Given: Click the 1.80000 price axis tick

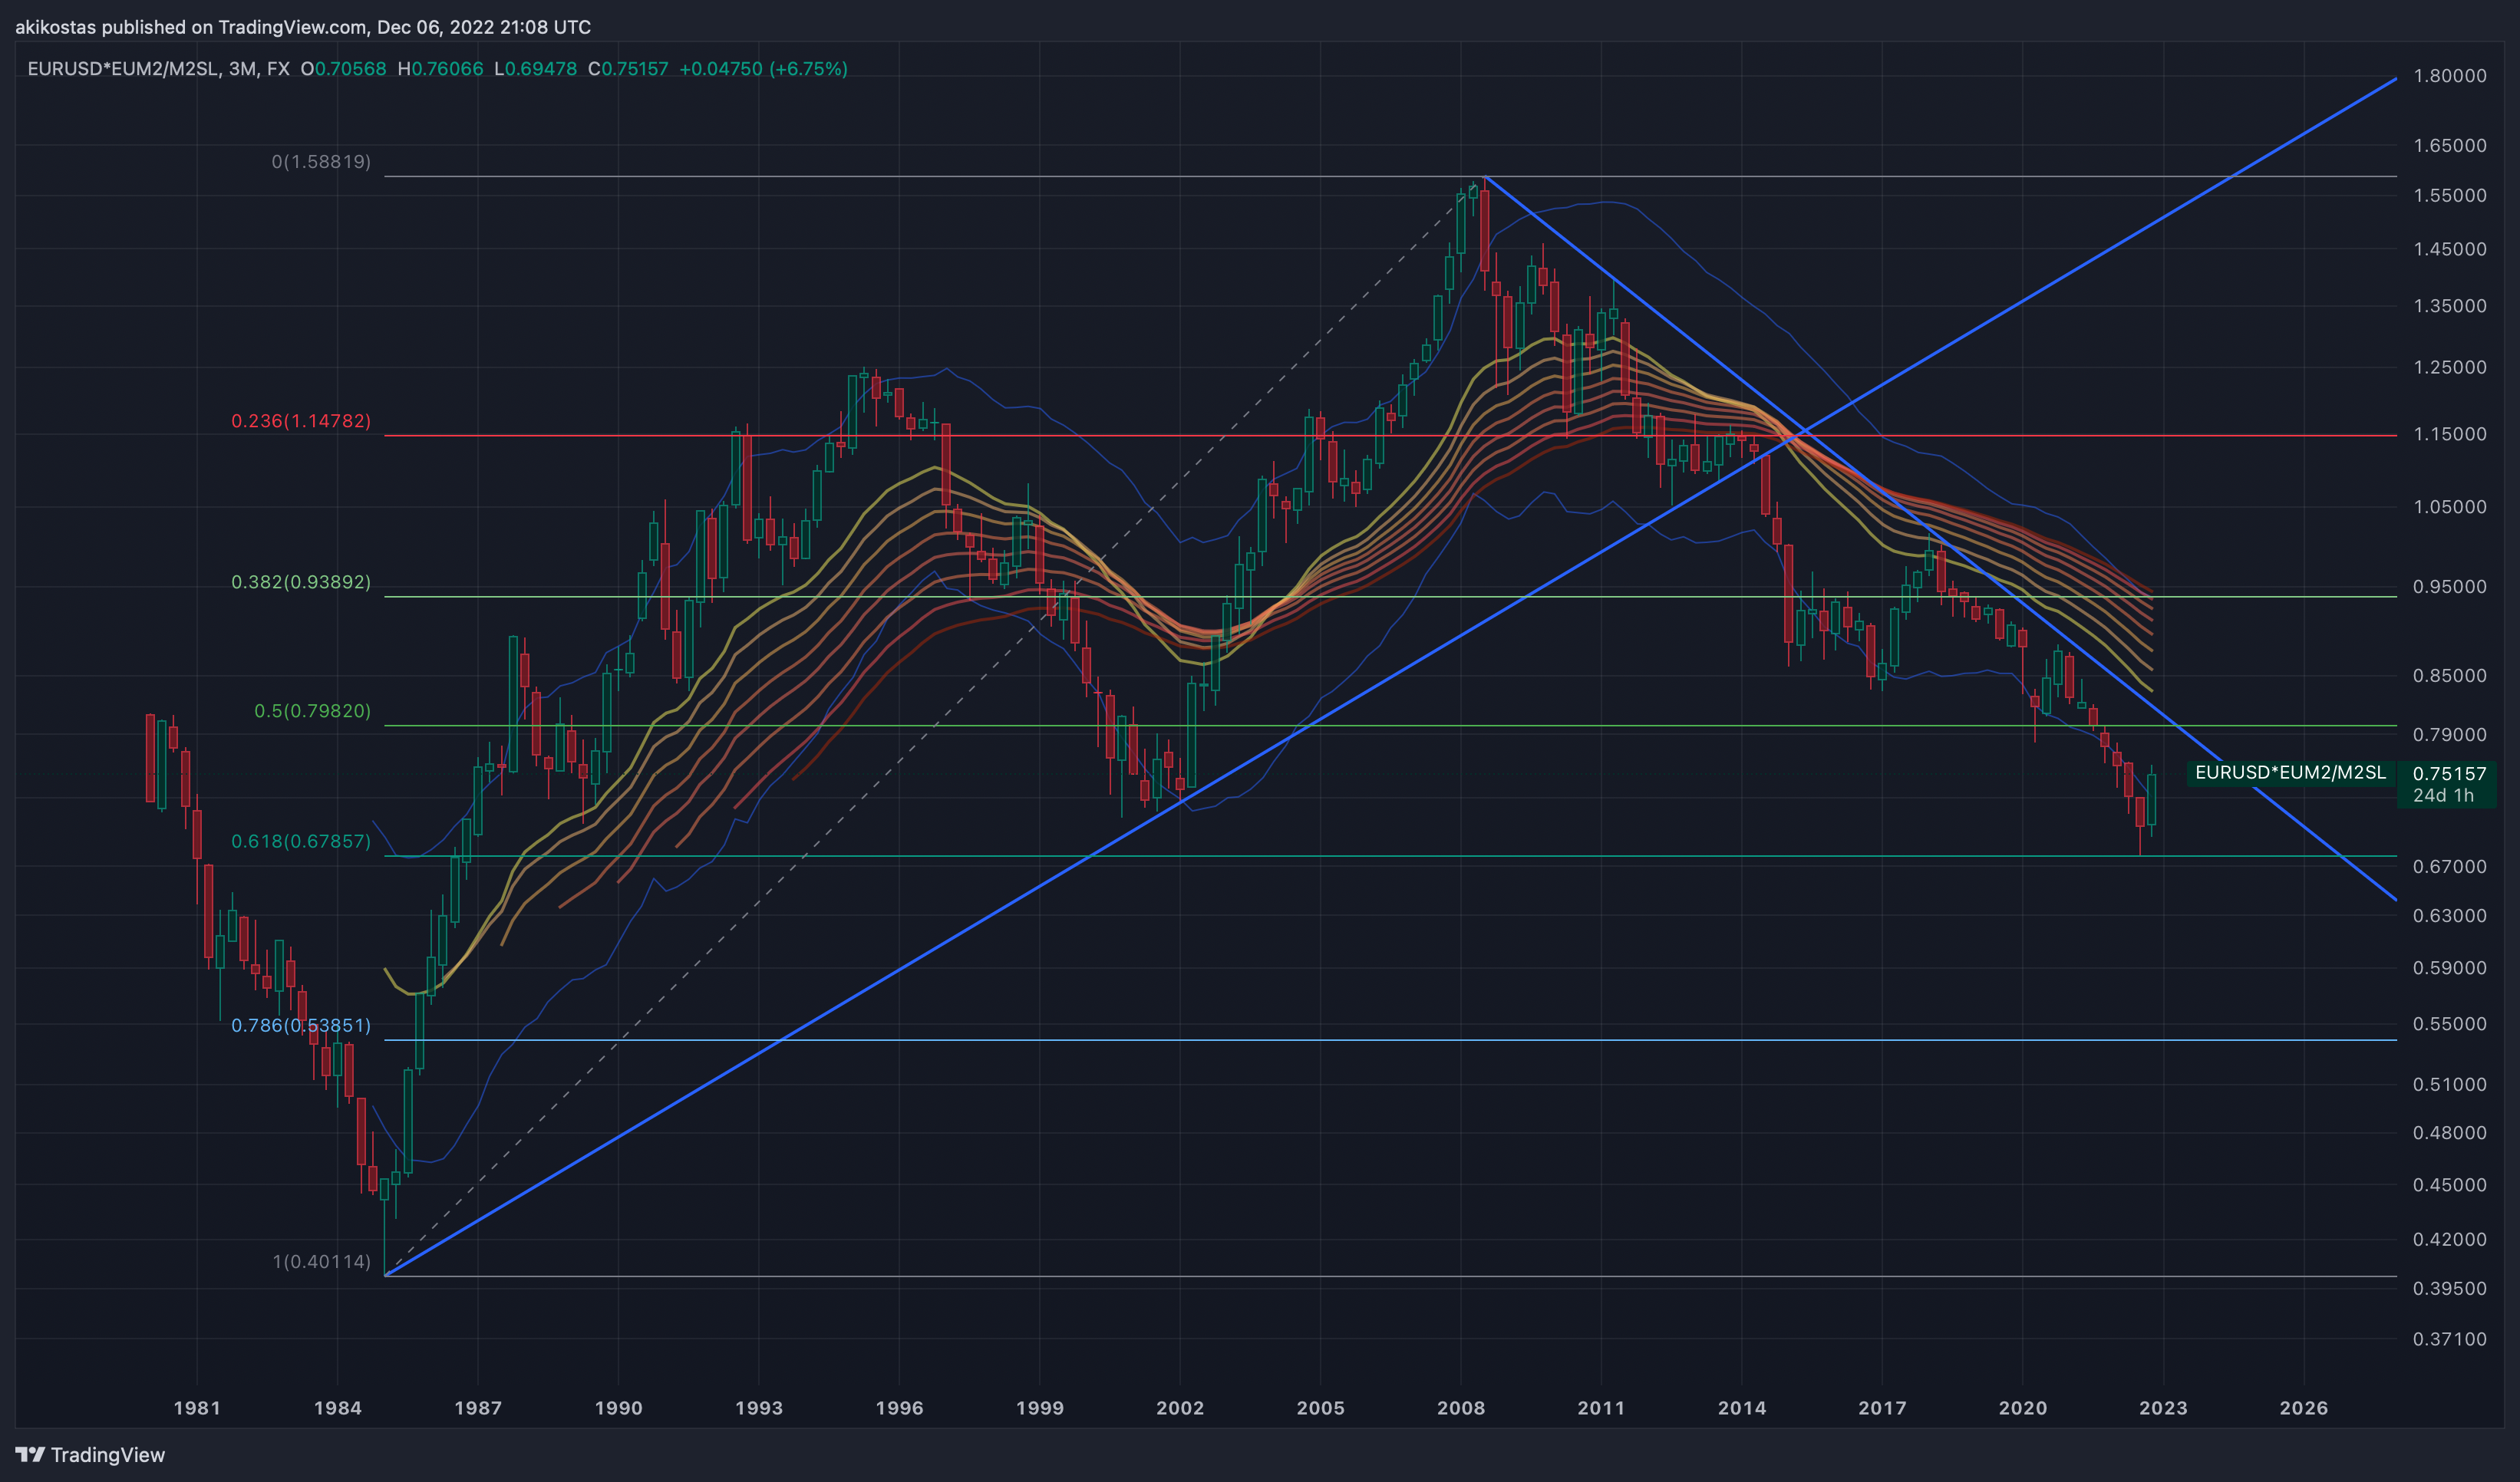Looking at the screenshot, I should pos(2449,76).
